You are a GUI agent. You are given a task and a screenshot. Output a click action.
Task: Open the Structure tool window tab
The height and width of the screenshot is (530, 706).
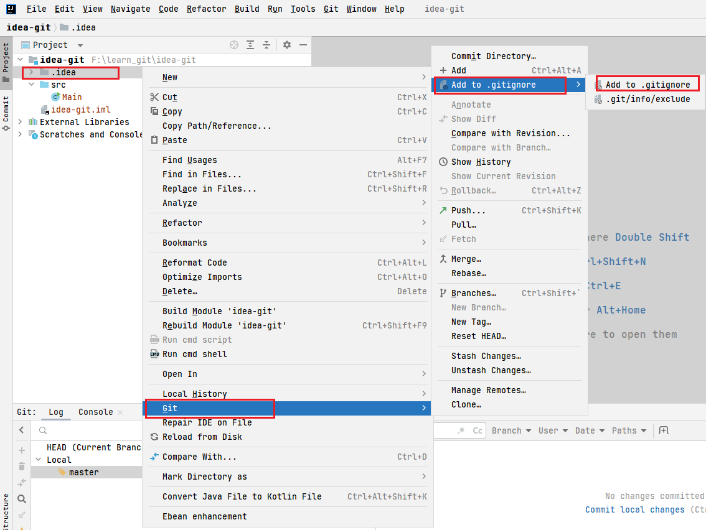click(6, 511)
